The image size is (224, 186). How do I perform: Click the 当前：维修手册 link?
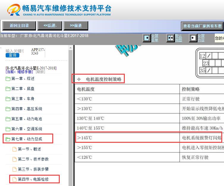(x=19, y=72)
